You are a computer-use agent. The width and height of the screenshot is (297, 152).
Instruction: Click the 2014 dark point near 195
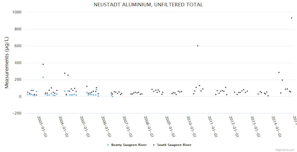pos(282,80)
